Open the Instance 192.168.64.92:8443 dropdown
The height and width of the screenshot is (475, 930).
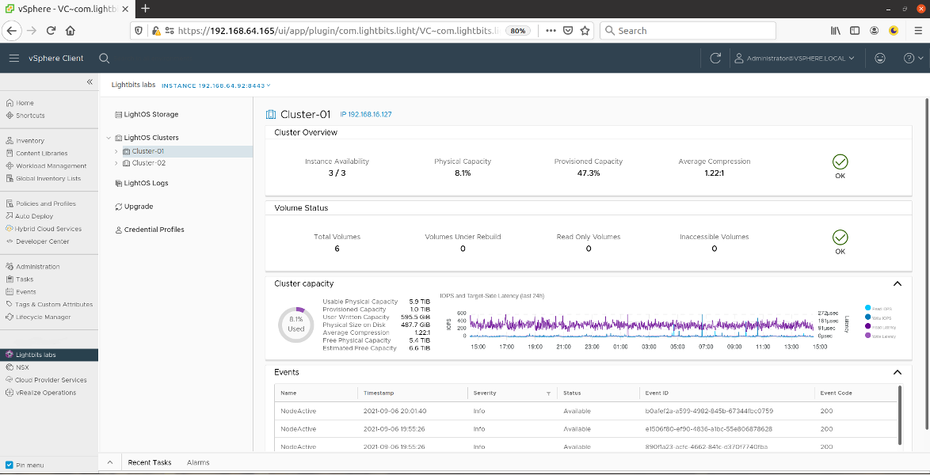pyautogui.click(x=215, y=85)
